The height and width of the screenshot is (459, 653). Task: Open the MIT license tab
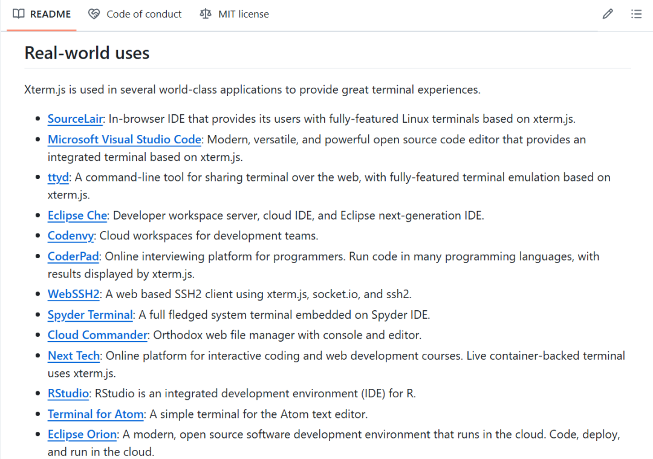pos(243,14)
